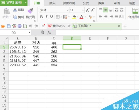
Task: Switch to the 数据 tab
Action: [x=101, y=3]
